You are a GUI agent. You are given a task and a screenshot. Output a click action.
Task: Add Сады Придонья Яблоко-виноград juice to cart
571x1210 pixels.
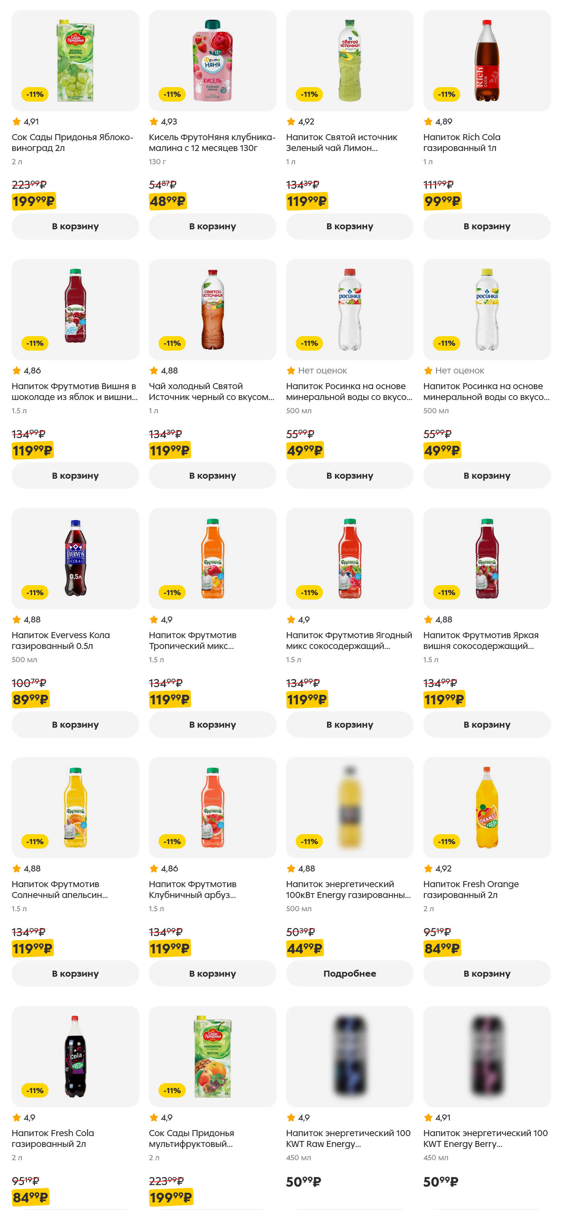pyautogui.click(x=75, y=226)
